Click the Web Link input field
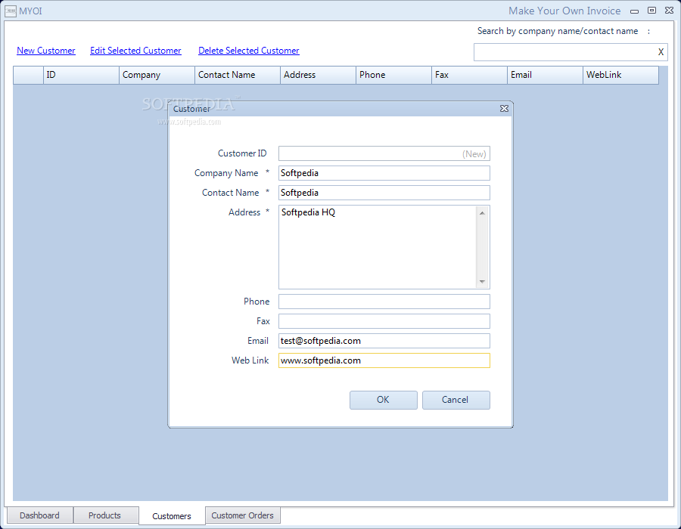Viewport: 681px width, 529px height. 384,360
